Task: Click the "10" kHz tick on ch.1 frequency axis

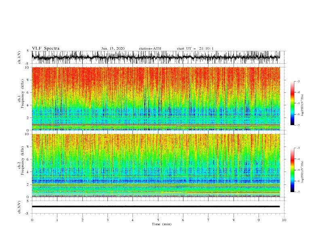Action: pos(27,67)
